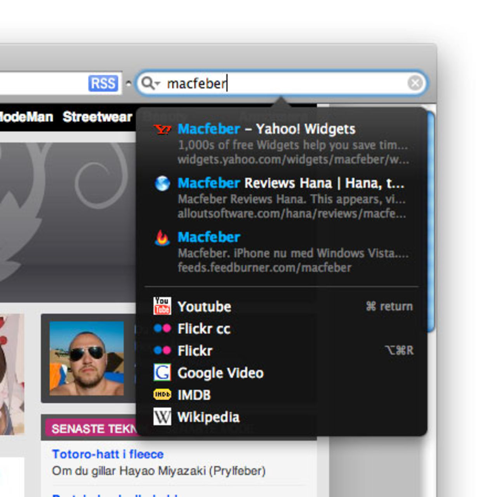Image resolution: width=497 pixels, height=497 pixels.
Task: Click the Yahoo icon beside first result
Action: 162,129
